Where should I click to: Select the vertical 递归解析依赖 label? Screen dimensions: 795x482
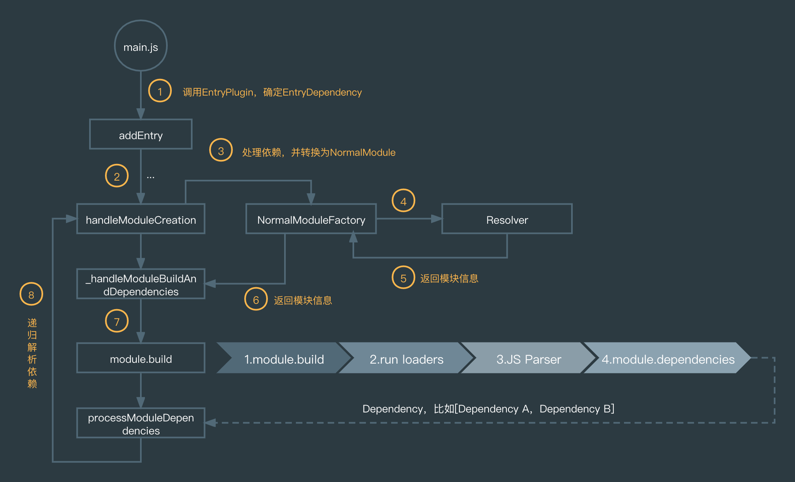[32, 353]
